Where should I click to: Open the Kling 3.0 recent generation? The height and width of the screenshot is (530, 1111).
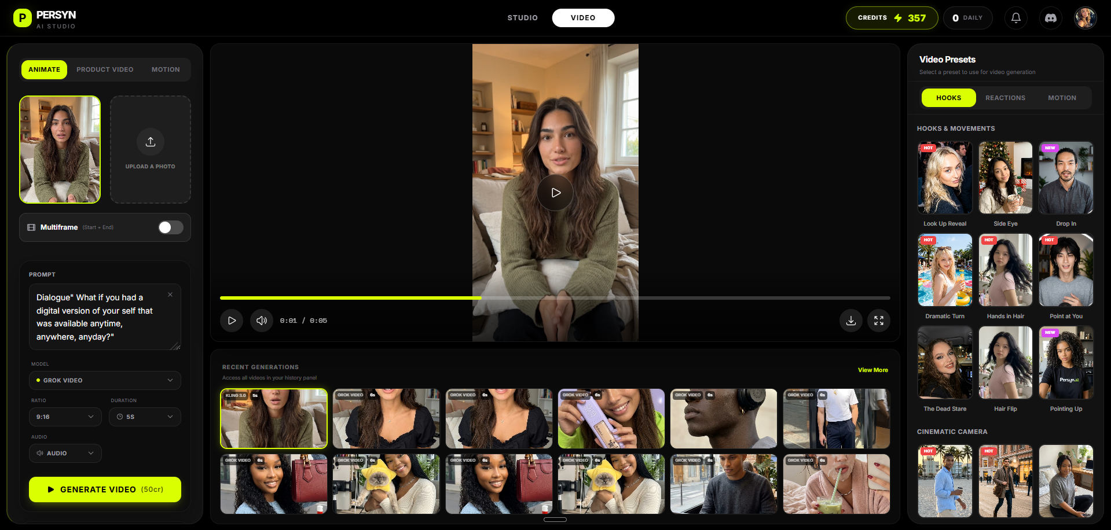274,418
